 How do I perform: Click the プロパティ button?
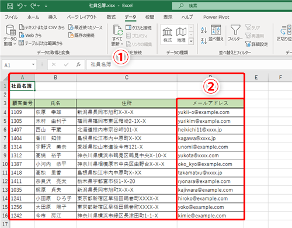click(137, 36)
